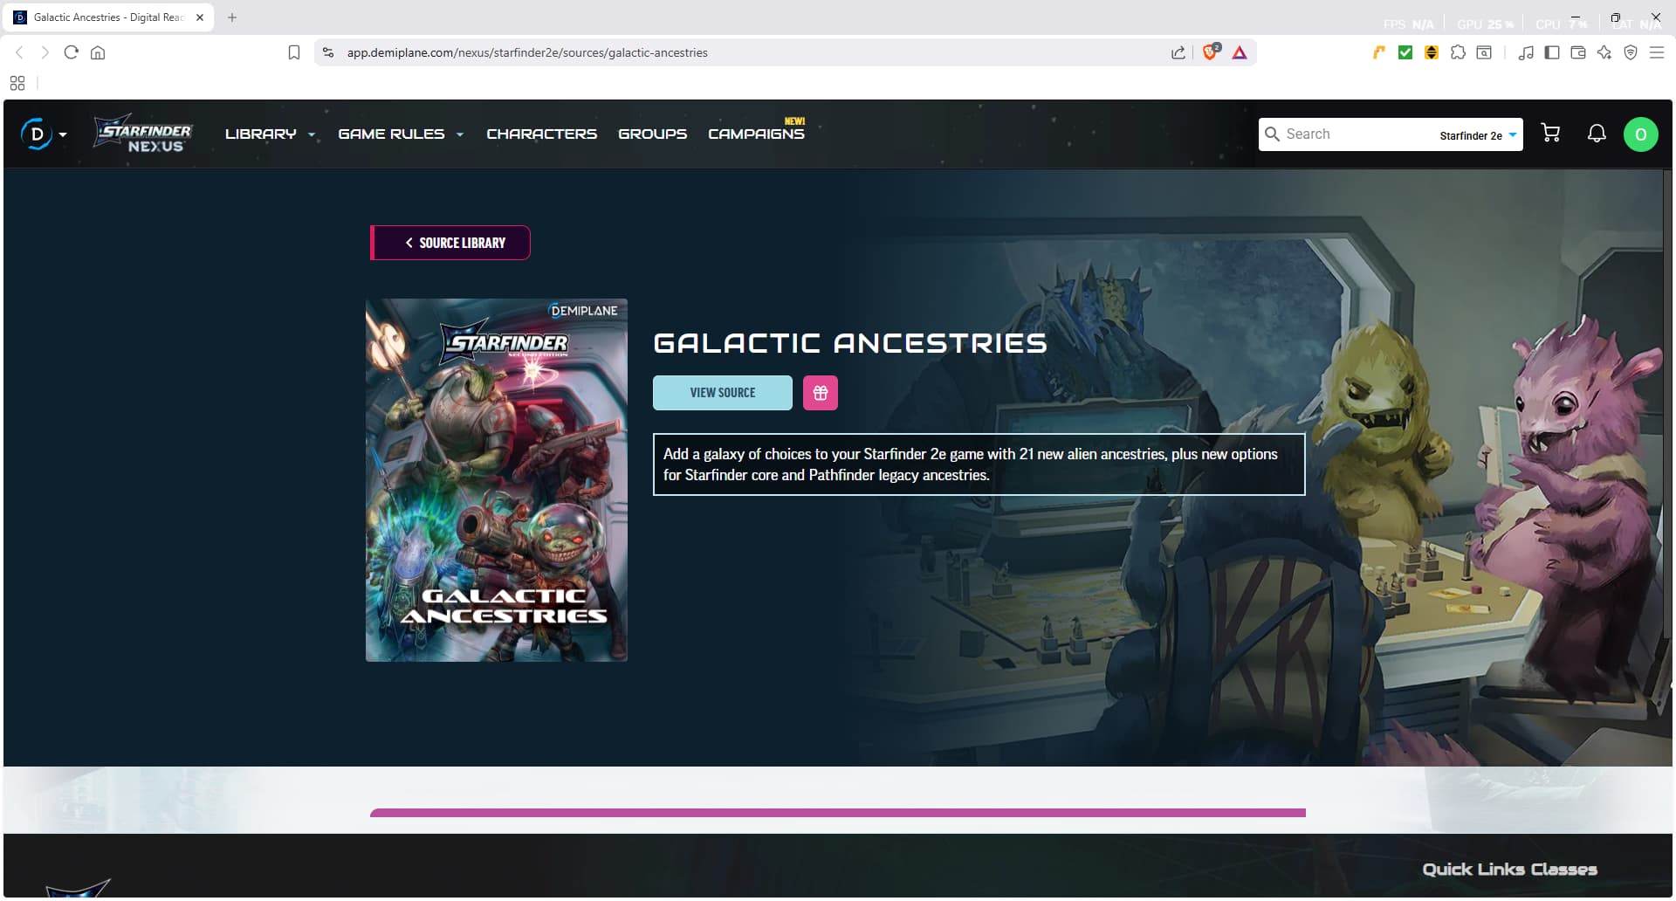
Task: Expand the Game Rules menu
Action: (400, 134)
